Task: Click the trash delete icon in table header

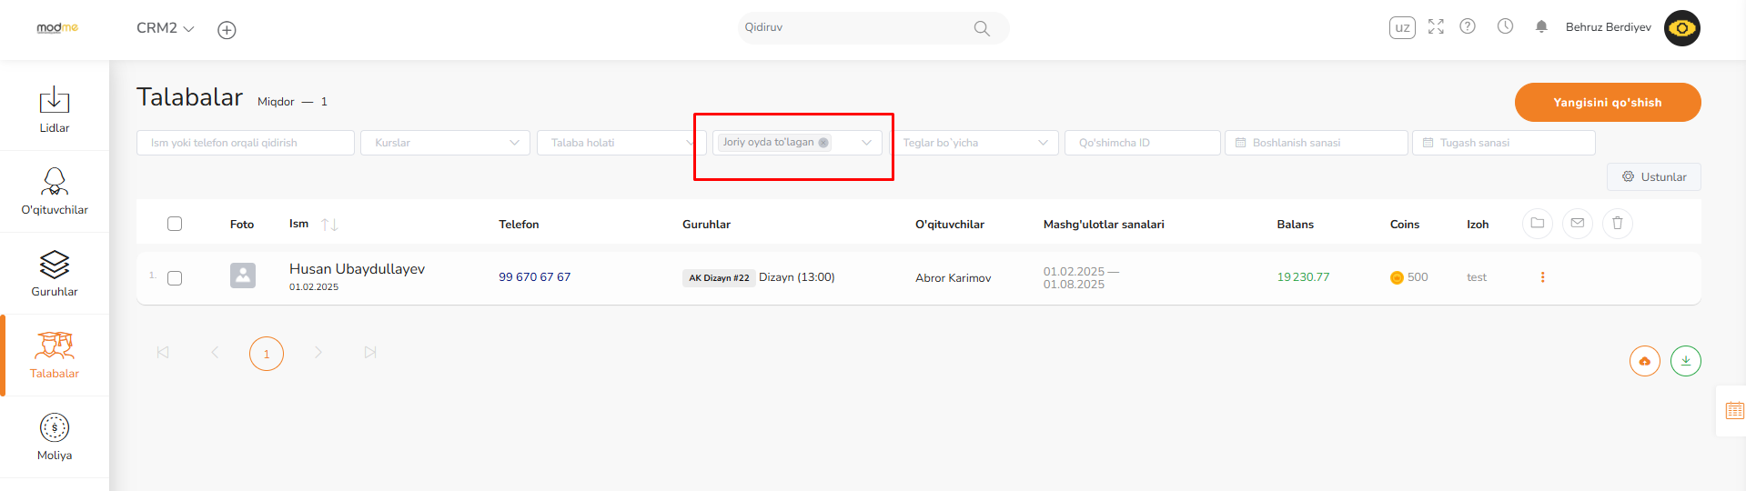Action: click(1617, 223)
